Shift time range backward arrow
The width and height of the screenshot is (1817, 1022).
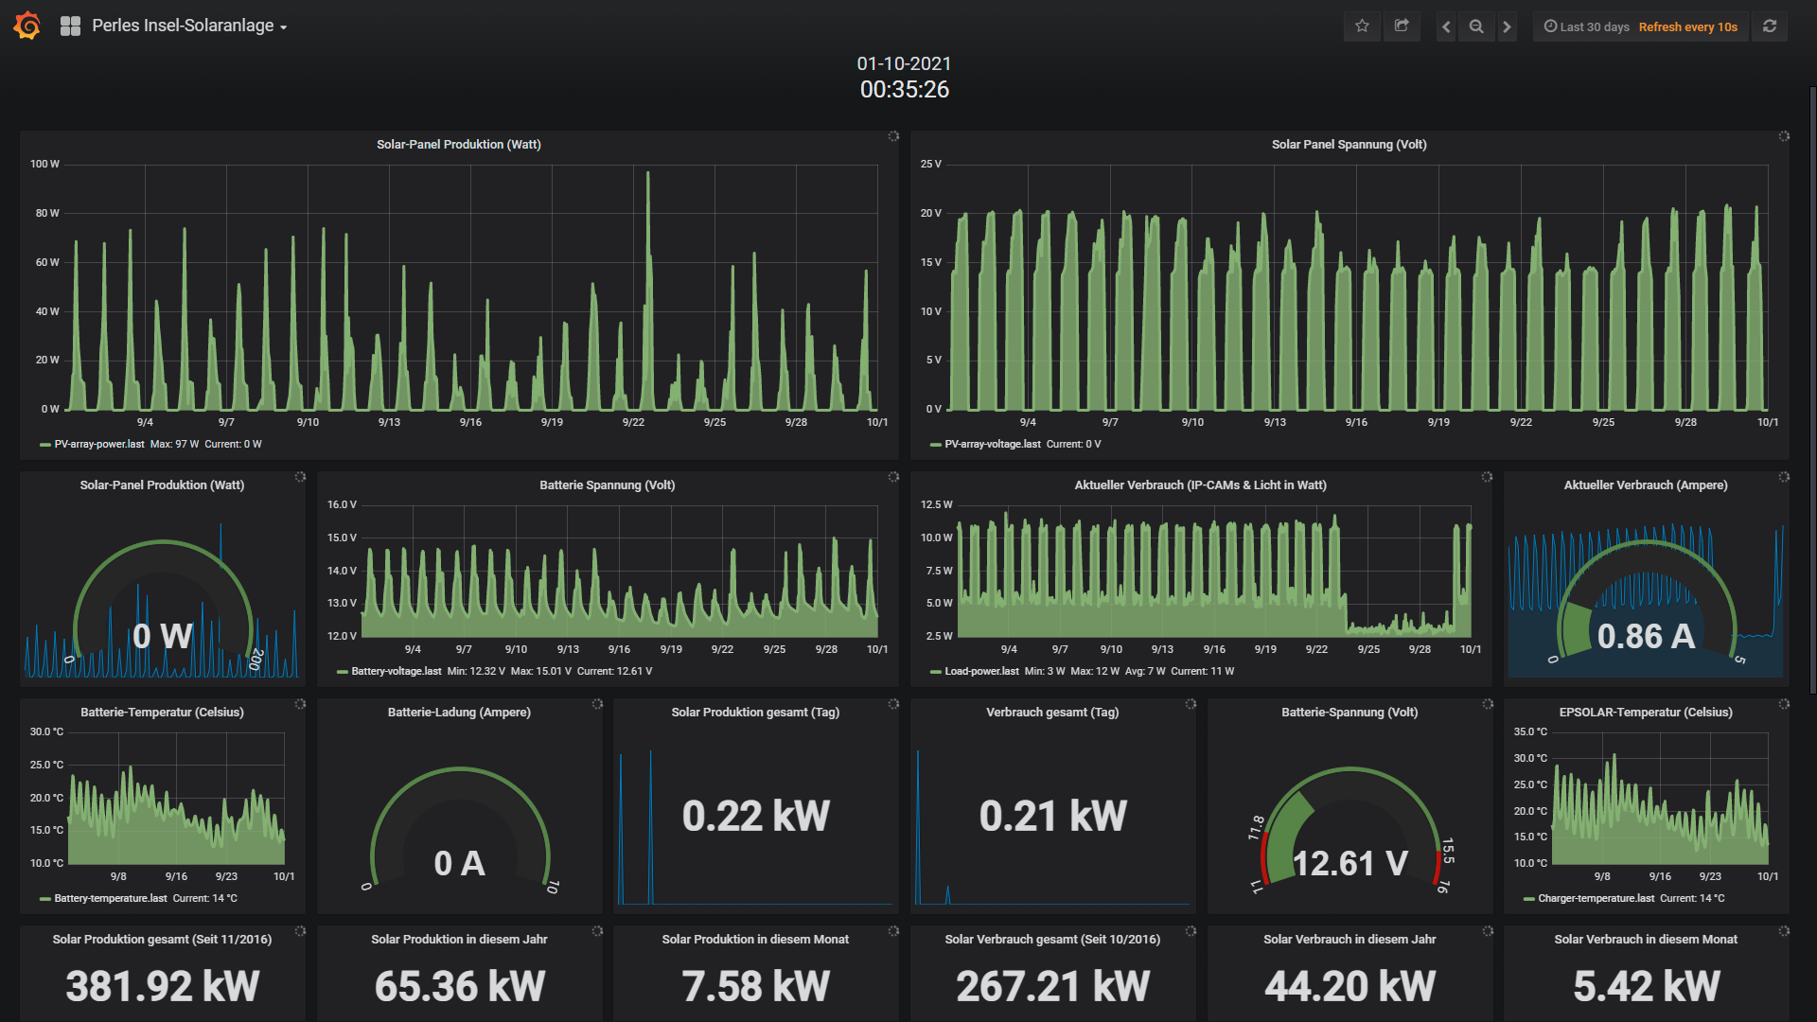tap(1445, 26)
